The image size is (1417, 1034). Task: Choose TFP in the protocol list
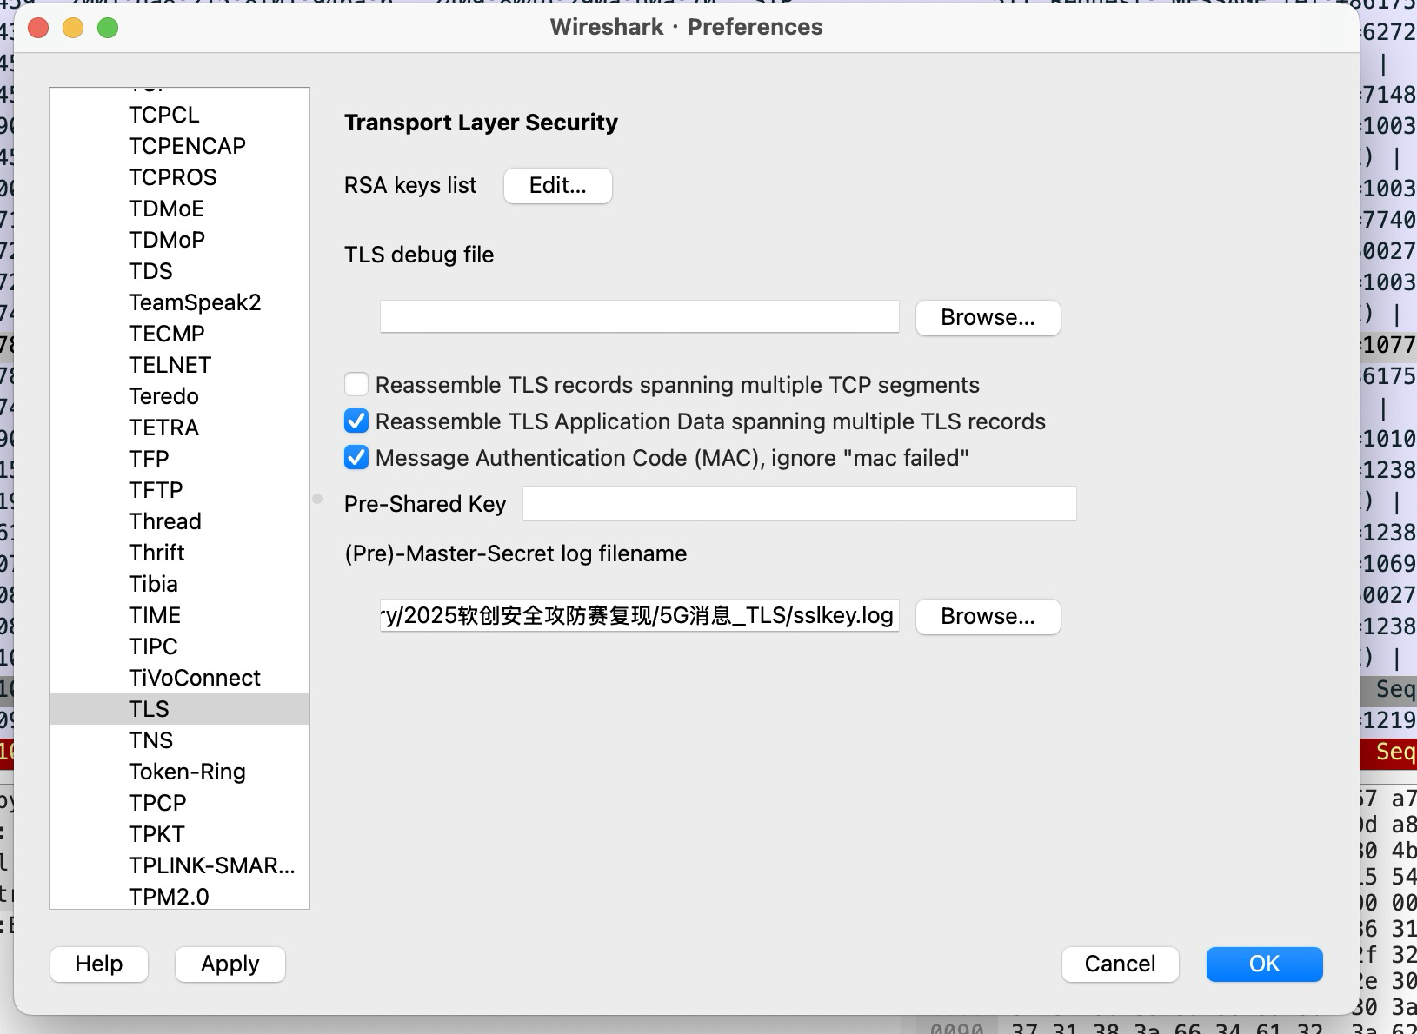[x=179, y=459]
